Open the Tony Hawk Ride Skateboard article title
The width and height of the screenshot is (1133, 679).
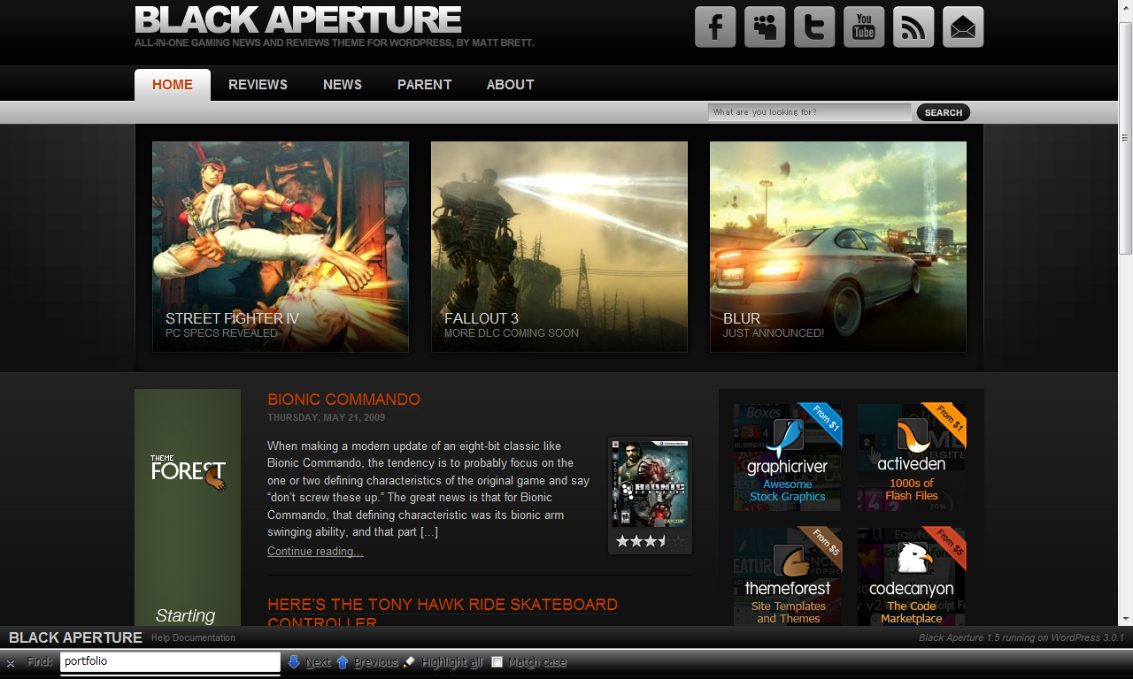(443, 613)
